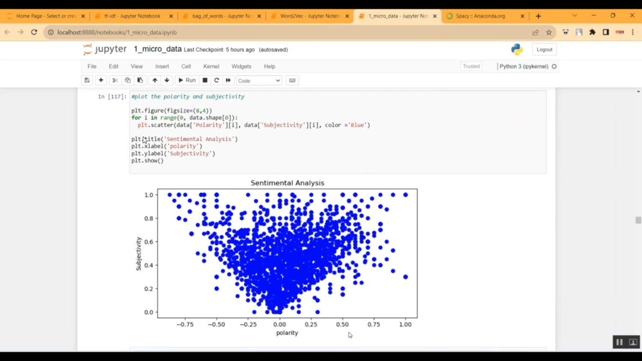Image resolution: width=642 pixels, height=361 pixels.
Task: Click the Logout button
Action: 544,50
